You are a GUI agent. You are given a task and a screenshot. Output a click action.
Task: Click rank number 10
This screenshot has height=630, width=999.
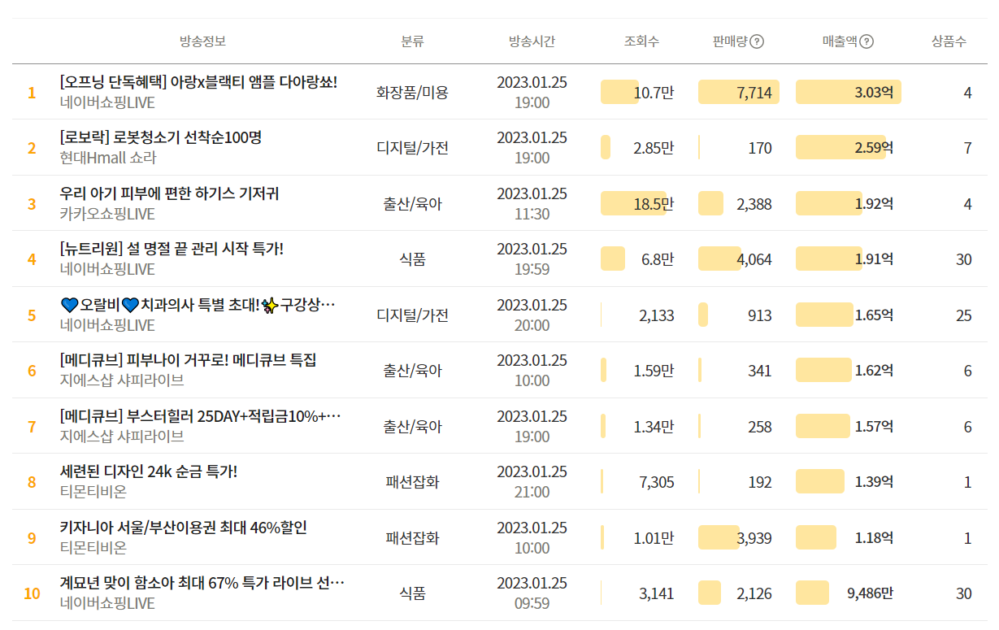point(32,593)
